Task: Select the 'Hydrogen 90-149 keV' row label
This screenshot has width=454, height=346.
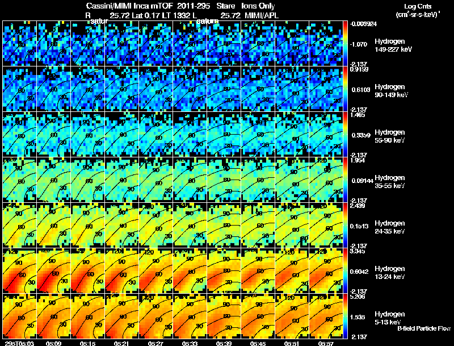Action: point(392,91)
